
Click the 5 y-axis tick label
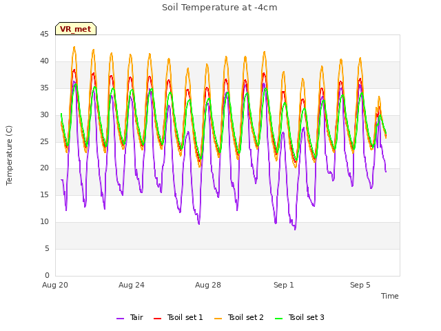point(47,248)
